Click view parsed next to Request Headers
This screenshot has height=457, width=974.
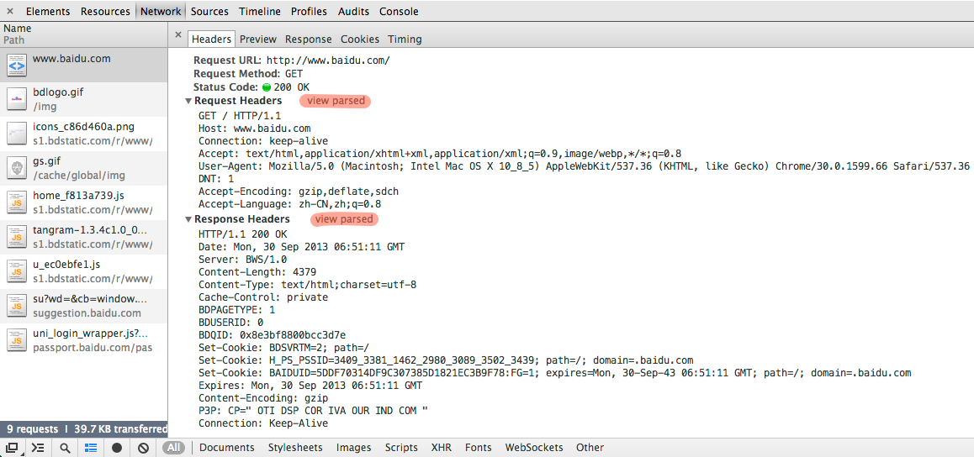[336, 101]
